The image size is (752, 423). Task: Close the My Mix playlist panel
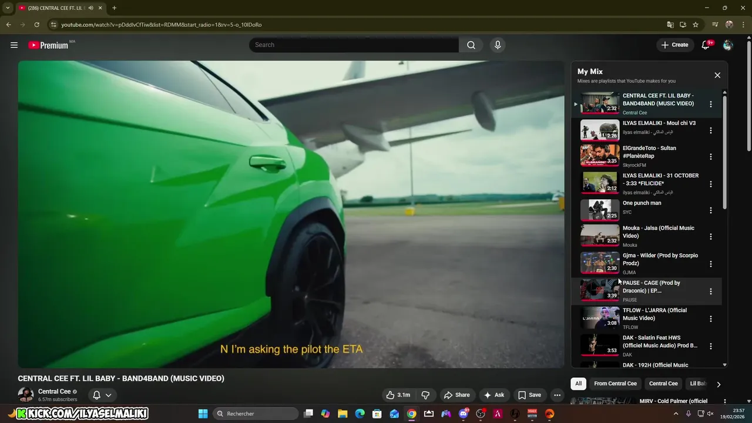717,75
